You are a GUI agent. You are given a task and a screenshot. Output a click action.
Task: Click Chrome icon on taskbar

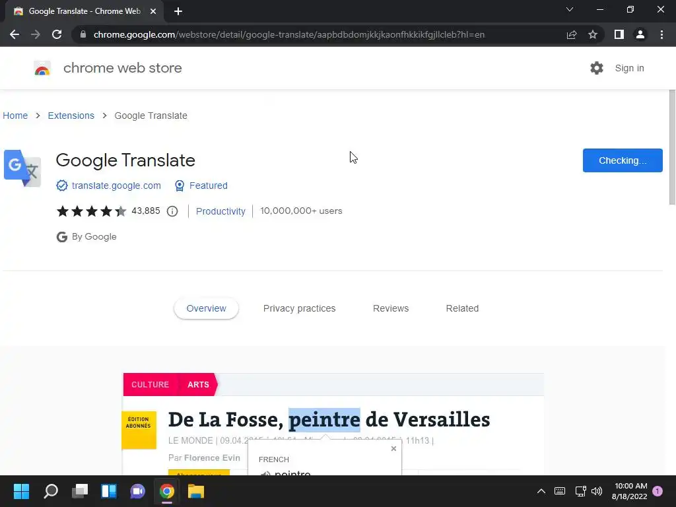pos(167,491)
